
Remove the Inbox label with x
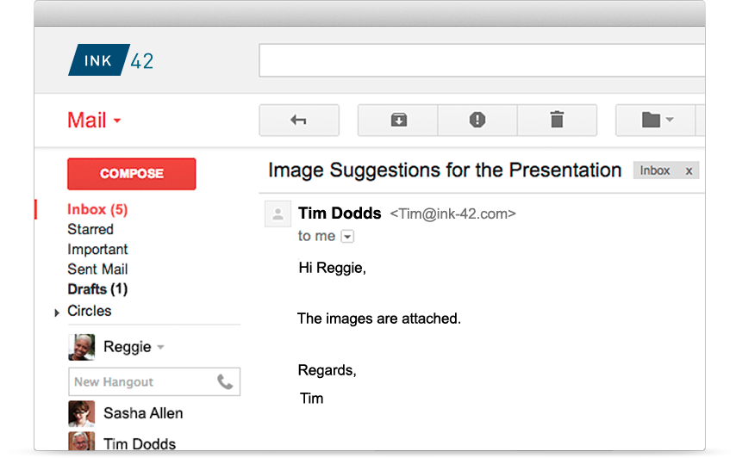click(689, 171)
